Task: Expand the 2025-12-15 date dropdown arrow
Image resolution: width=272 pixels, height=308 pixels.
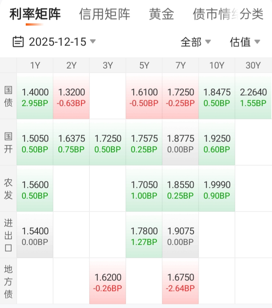Action: coord(93,41)
